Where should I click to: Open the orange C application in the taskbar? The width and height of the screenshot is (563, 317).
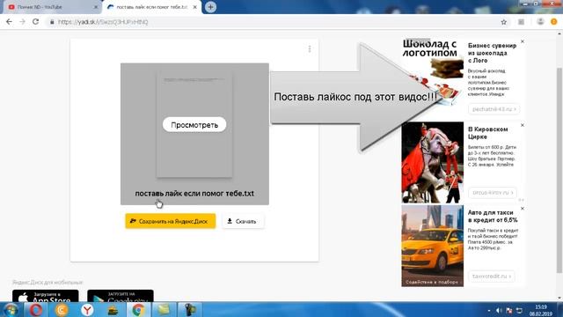tap(62, 309)
